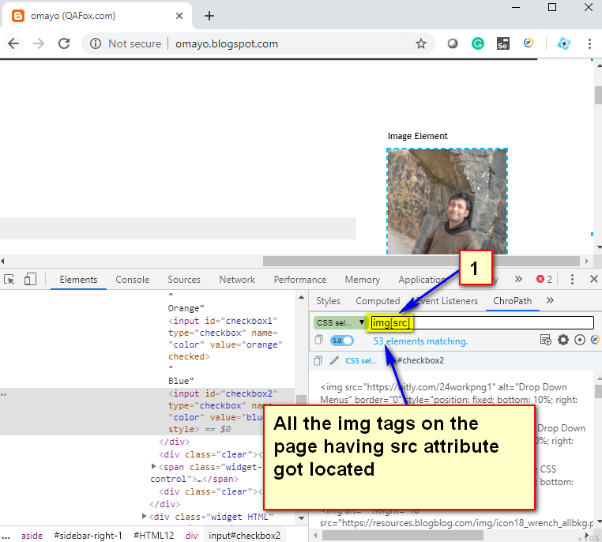Copy the #checkbox2 selector icon

(318, 361)
